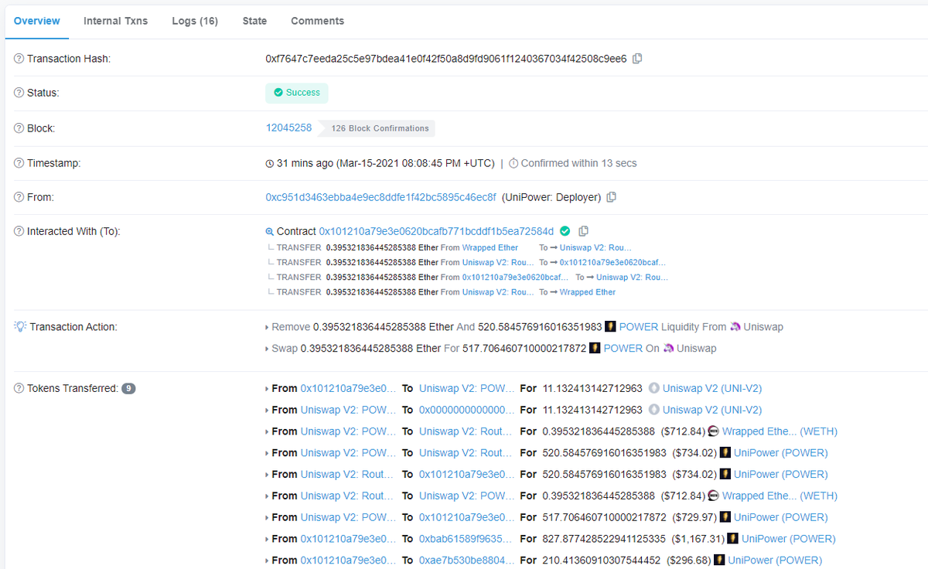
Task: Click the UniPower: Deployer label
Action: (551, 197)
